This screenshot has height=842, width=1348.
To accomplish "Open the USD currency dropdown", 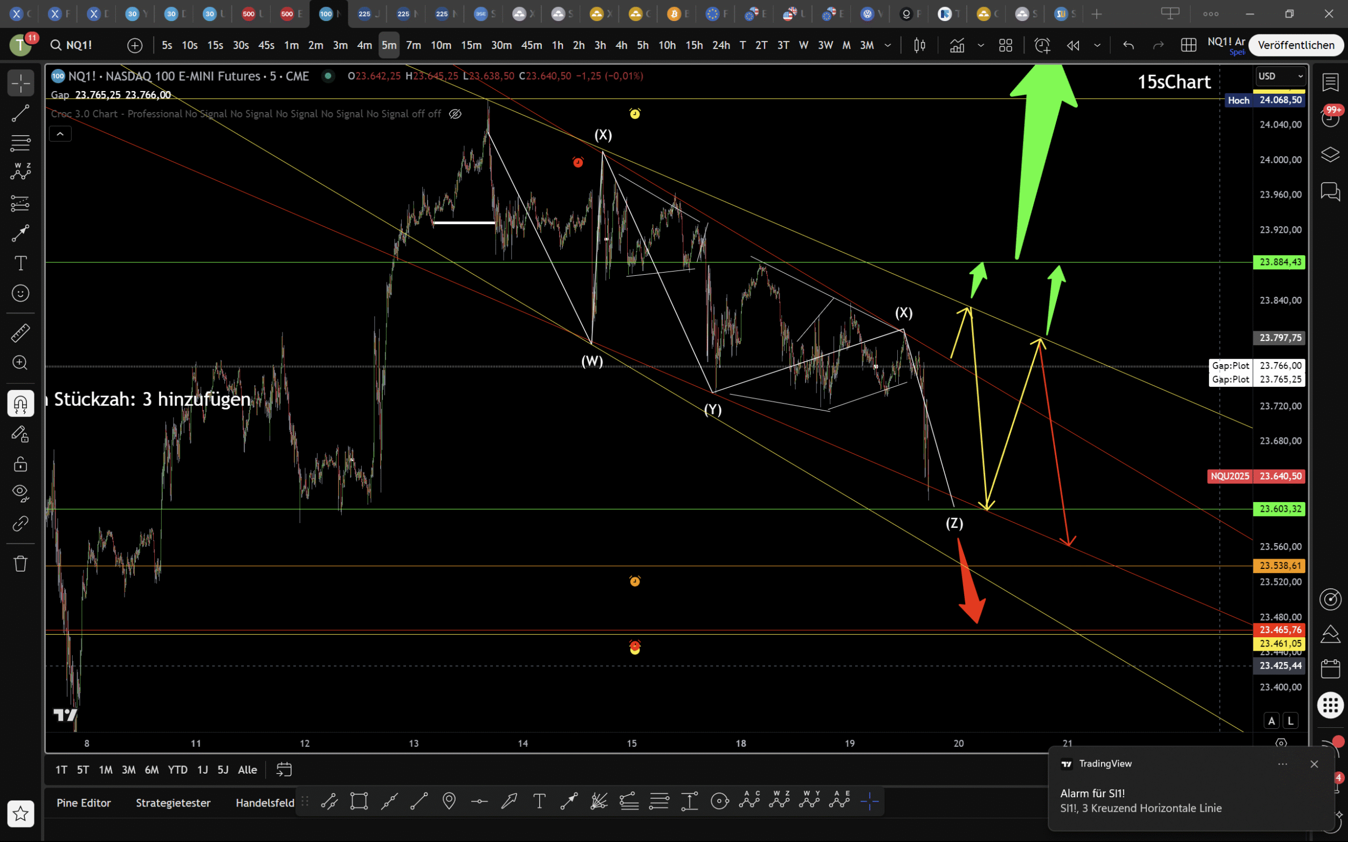I will [1280, 76].
